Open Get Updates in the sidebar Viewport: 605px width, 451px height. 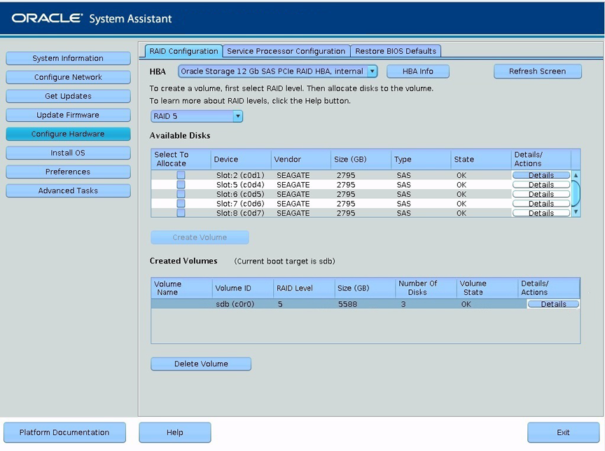pyautogui.click(x=68, y=96)
